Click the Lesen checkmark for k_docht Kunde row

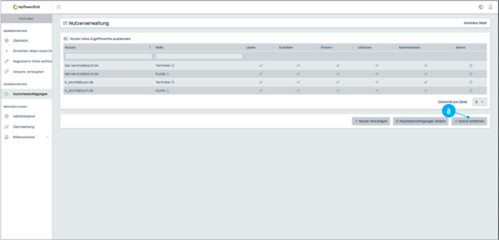coord(261,91)
